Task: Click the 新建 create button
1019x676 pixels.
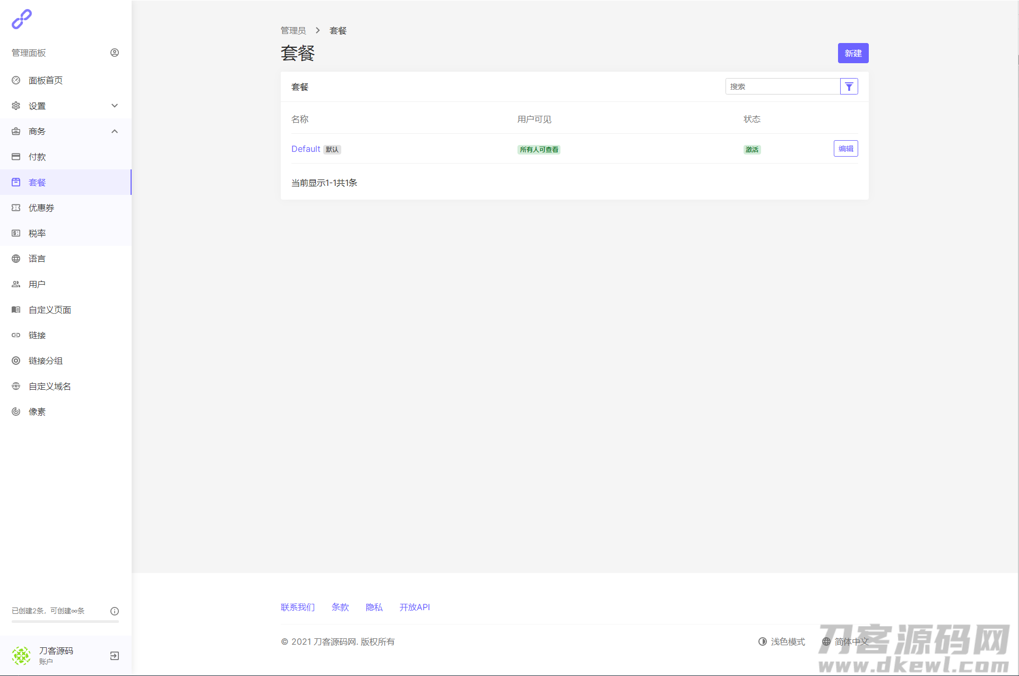Action: point(853,53)
